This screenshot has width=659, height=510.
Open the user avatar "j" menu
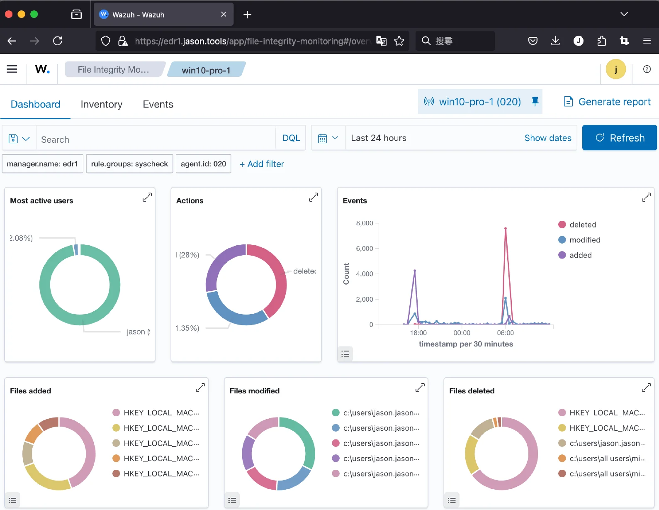click(616, 69)
